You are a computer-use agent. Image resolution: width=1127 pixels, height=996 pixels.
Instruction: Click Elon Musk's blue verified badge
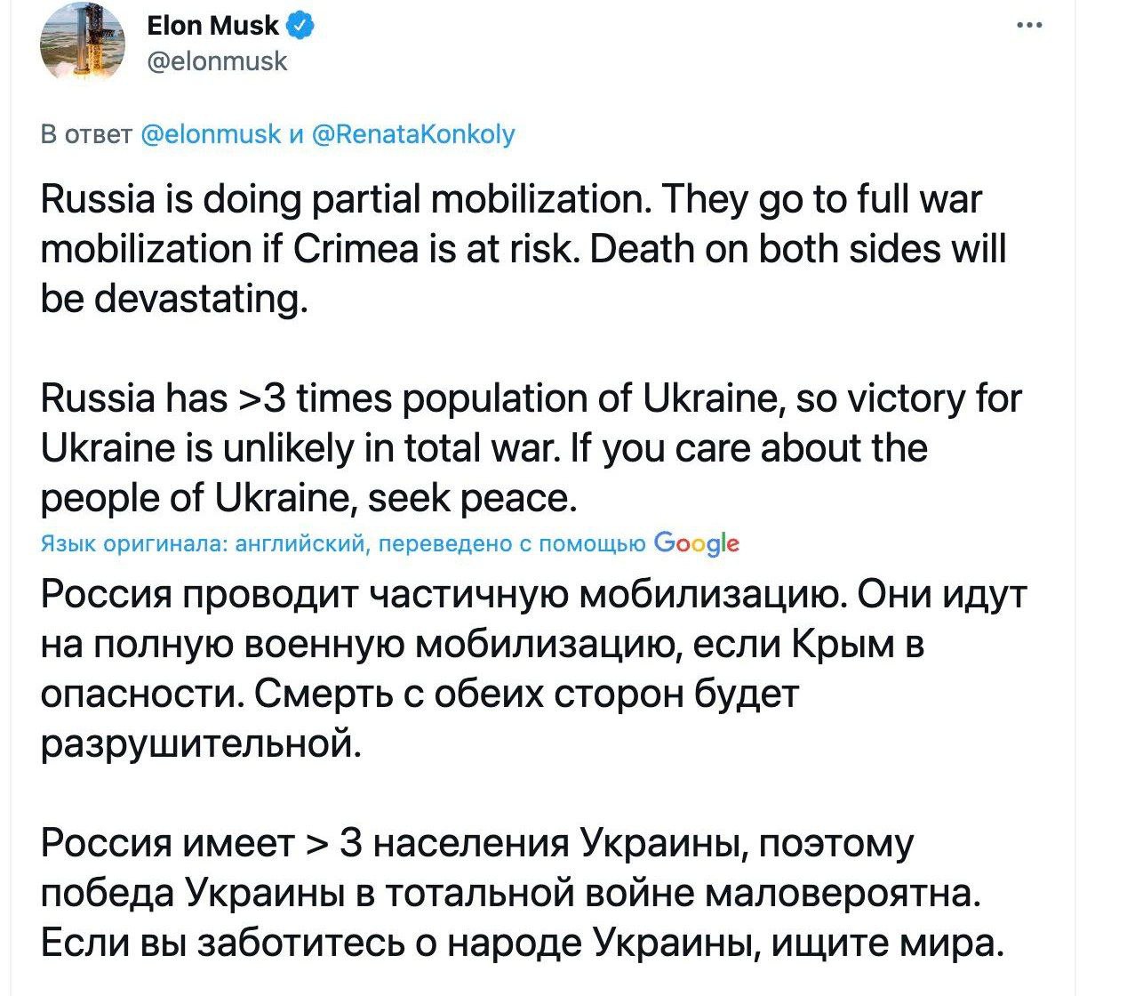(299, 26)
